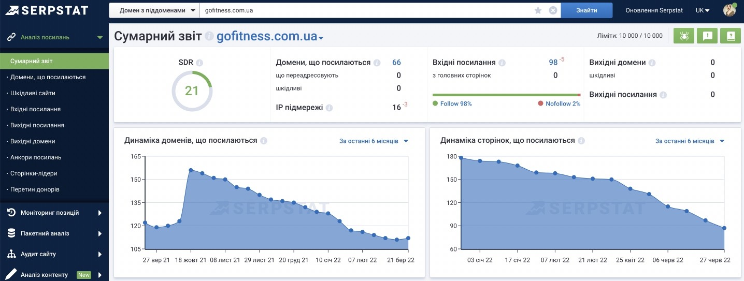
Task: Click info icon beside Домени, що посилаються
Action: [377, 63]
